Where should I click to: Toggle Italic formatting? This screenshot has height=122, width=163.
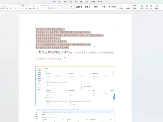(13, 8)
